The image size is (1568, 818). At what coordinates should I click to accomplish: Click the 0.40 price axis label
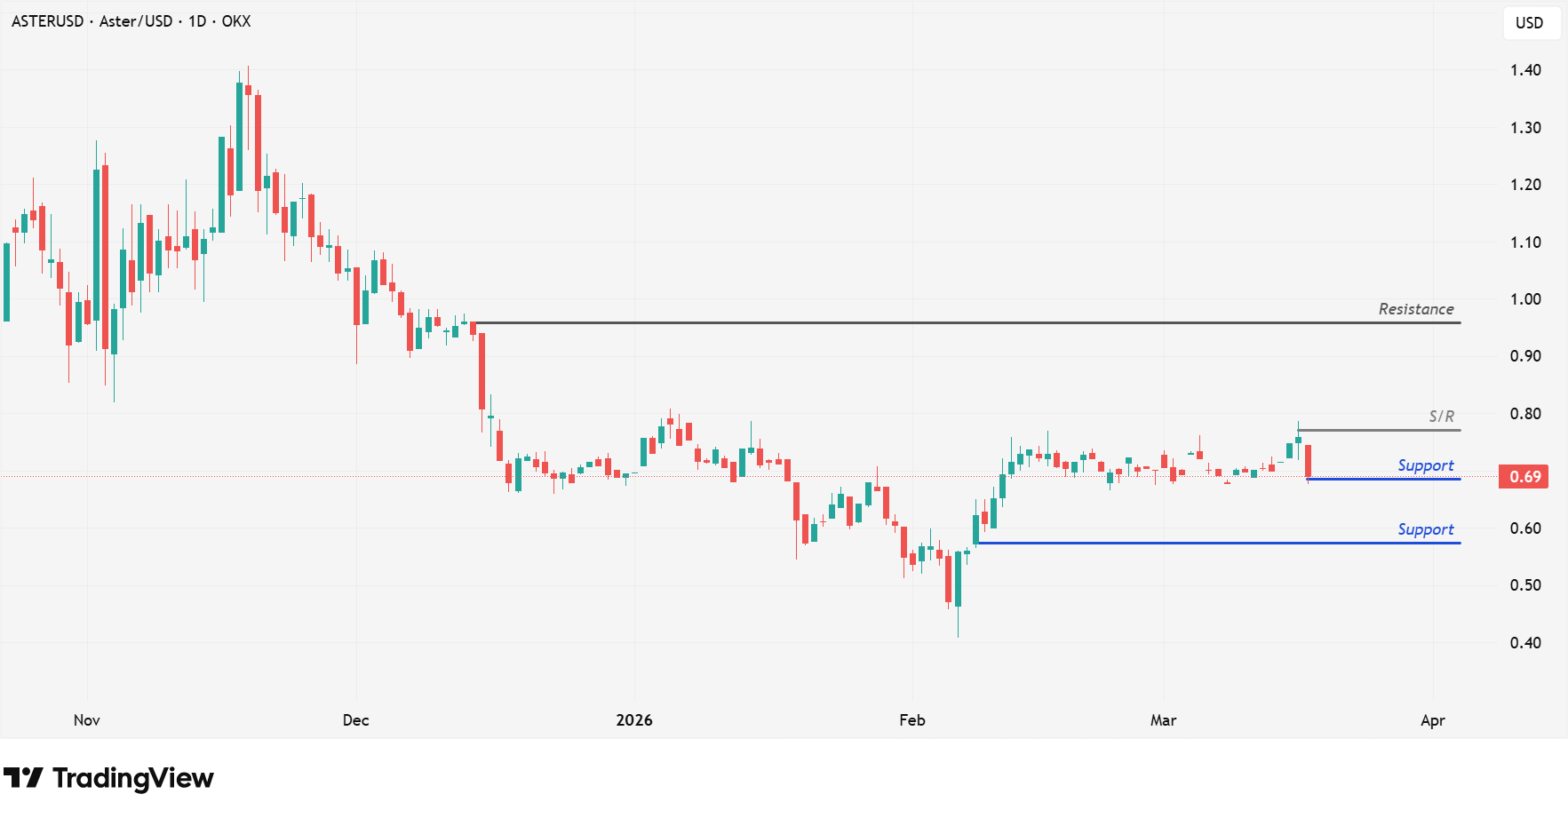(1525, 643)
